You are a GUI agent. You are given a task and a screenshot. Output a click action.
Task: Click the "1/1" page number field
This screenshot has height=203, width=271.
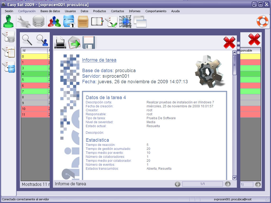point(202,184)
